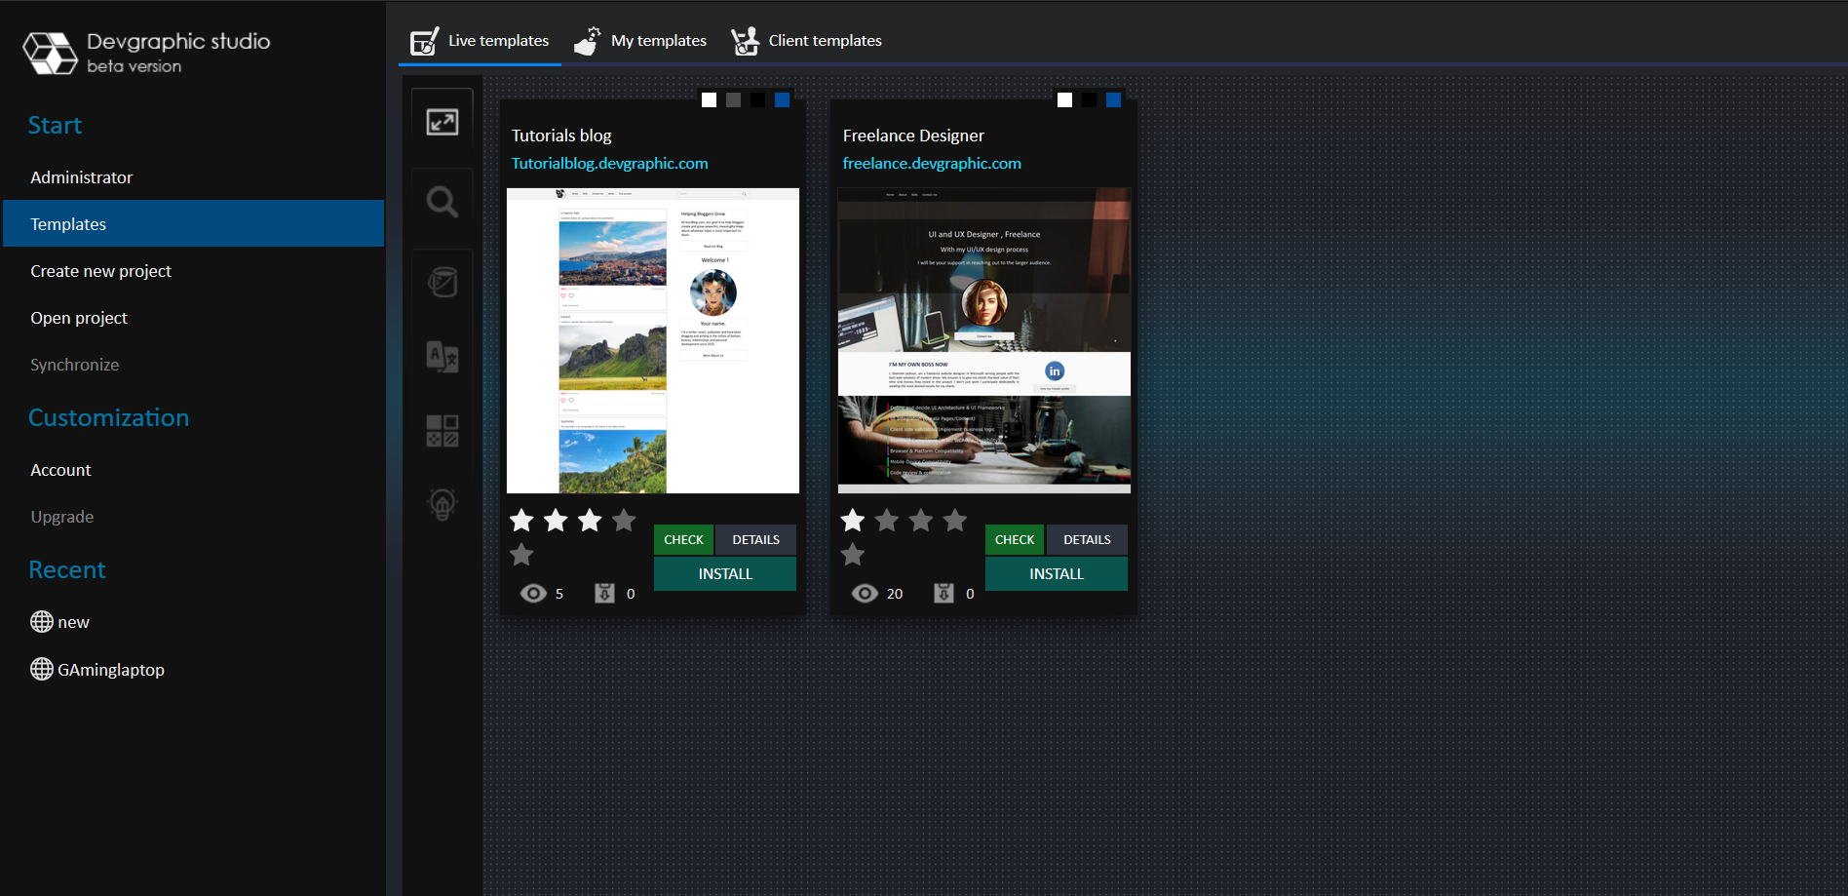1848x896 pixels.
Task: Rate Tutorials blog three stars
Action: 590,521
